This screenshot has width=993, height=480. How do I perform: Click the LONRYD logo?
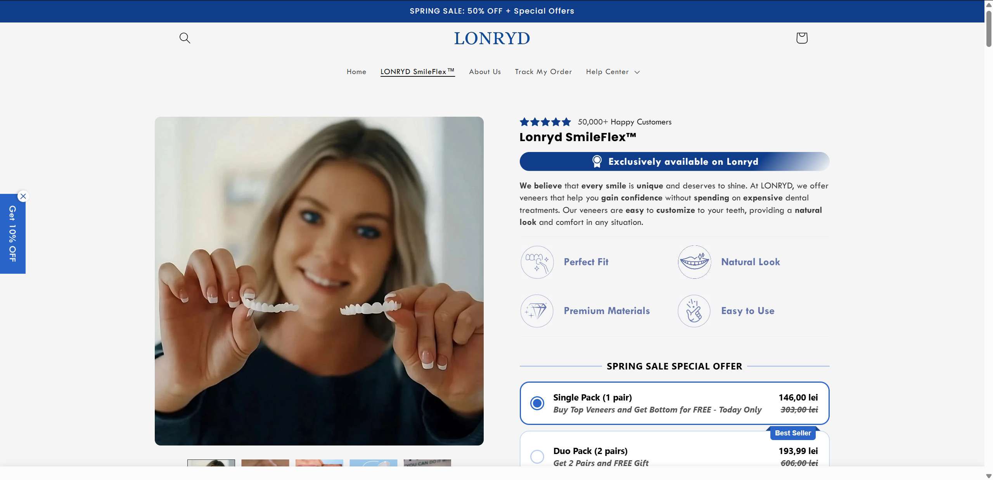[x=491, y=38]
